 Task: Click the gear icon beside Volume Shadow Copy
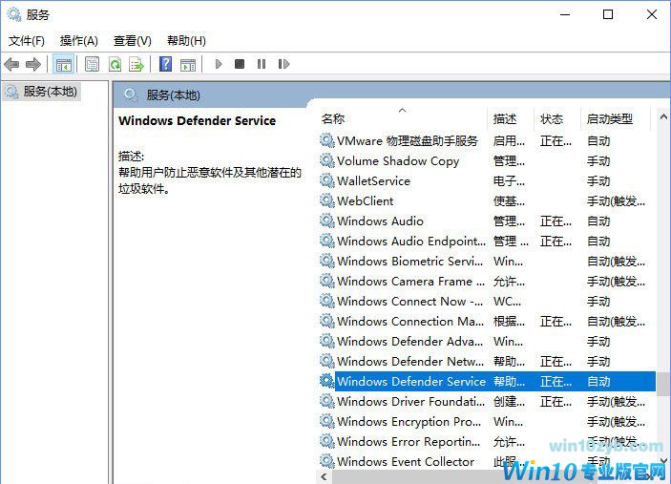327,160
